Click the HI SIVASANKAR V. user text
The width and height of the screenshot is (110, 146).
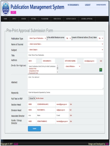coord(73,5)
